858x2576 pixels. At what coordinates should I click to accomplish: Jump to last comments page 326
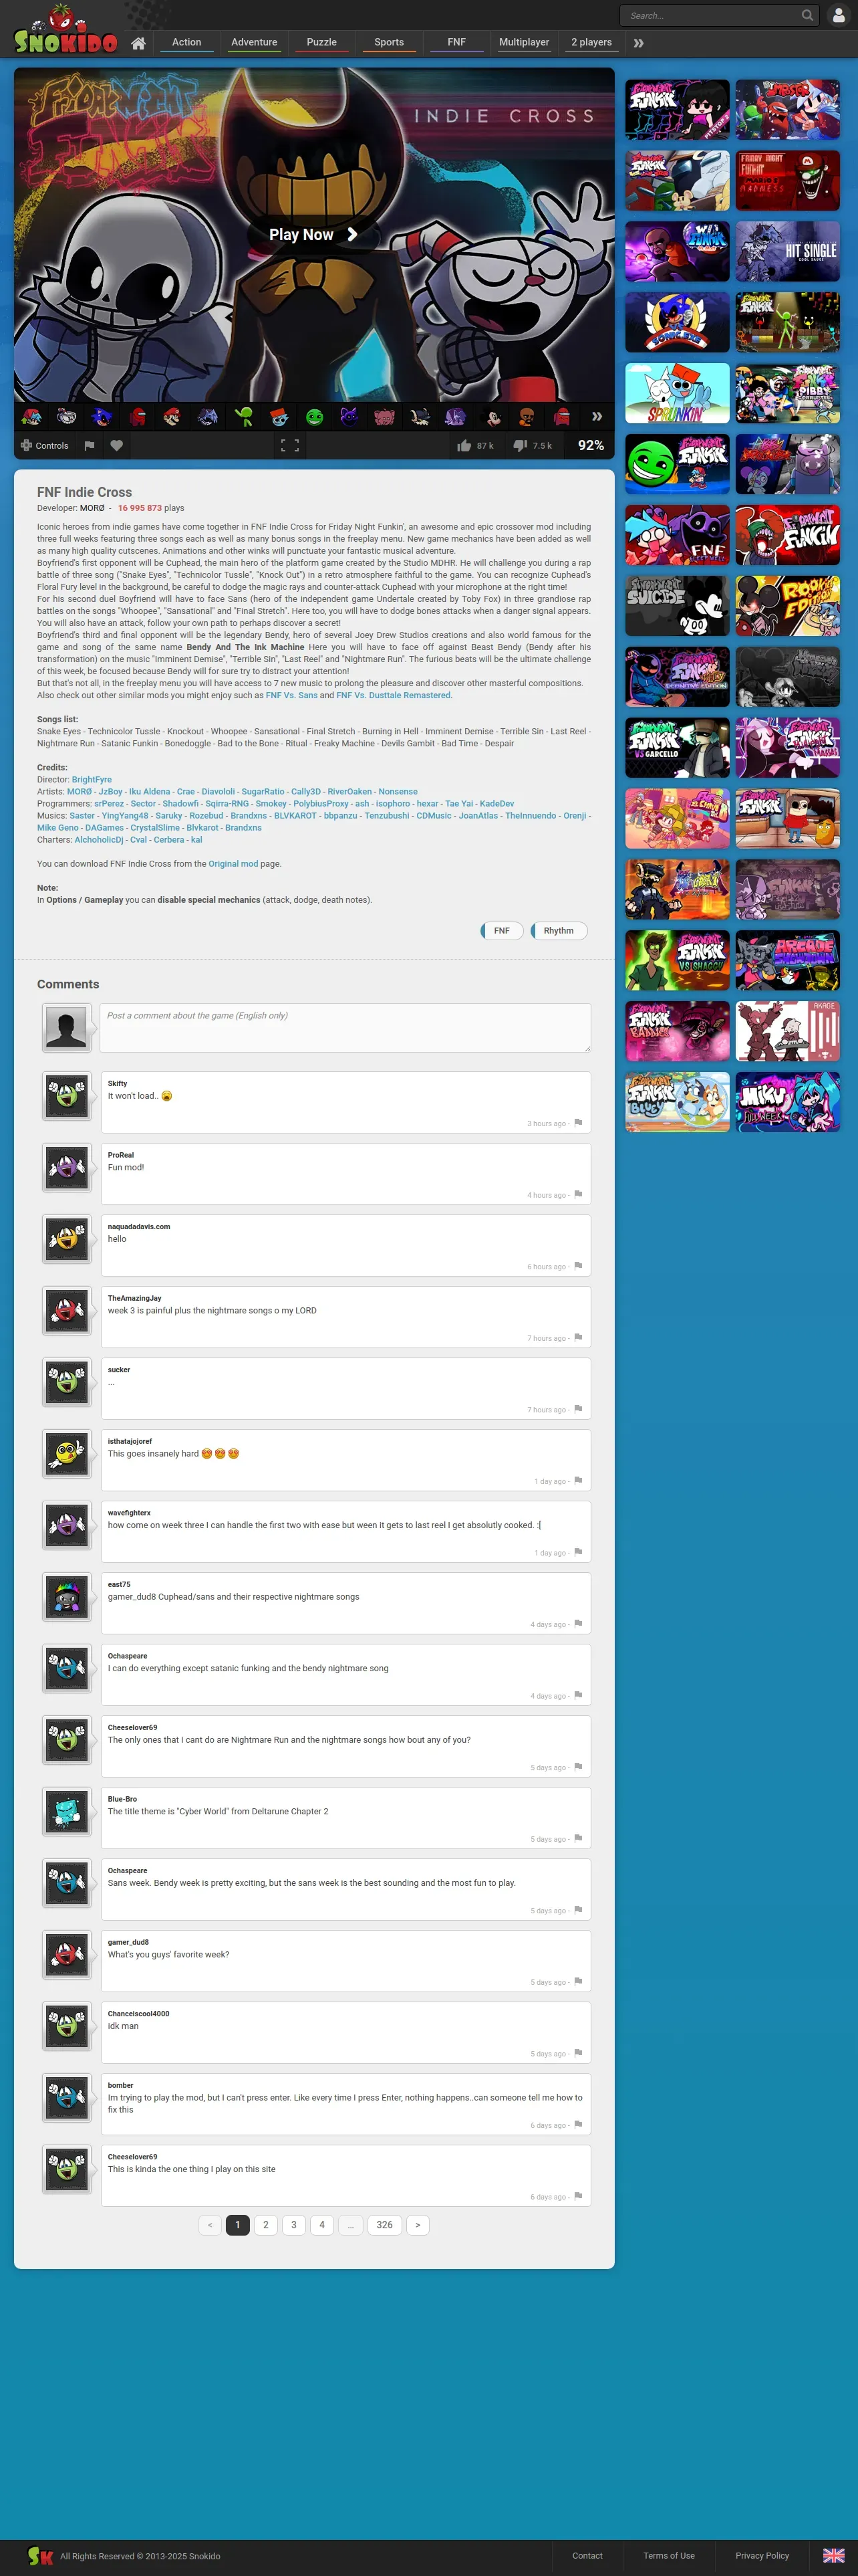point(384,2225)
